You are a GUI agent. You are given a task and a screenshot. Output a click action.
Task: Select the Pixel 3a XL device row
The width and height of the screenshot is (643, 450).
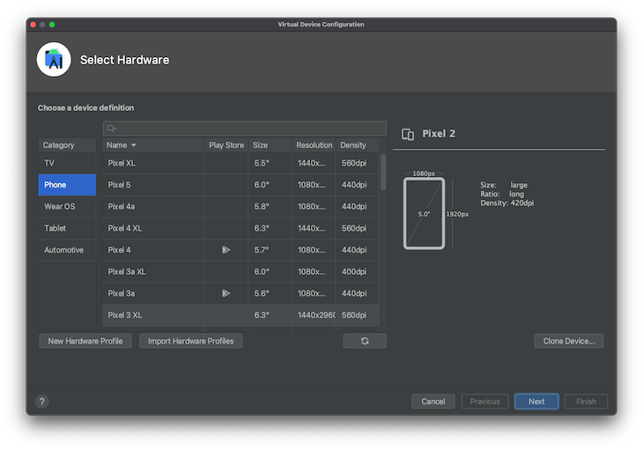point(240,272)
